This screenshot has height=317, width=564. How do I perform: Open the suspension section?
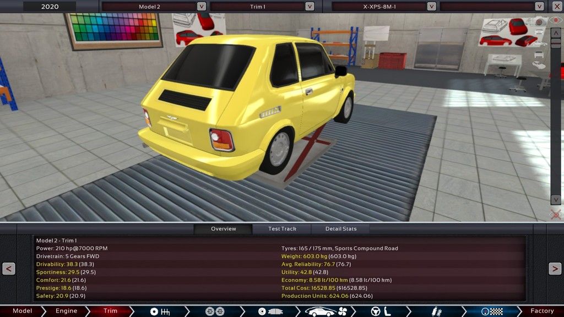(x=436, y=311)
